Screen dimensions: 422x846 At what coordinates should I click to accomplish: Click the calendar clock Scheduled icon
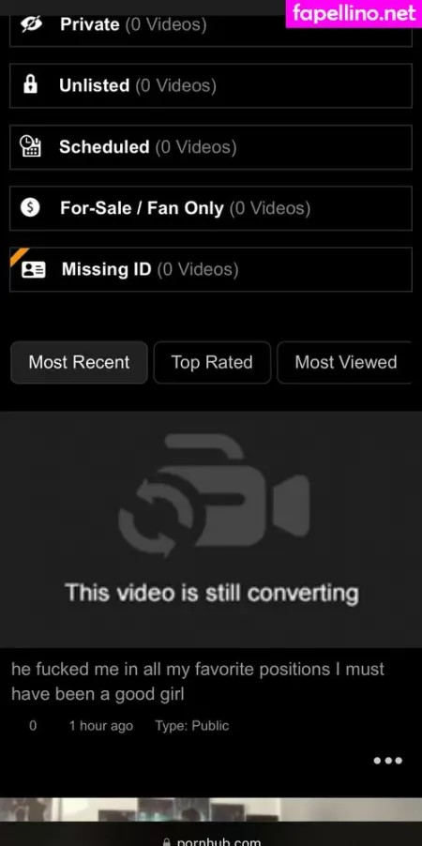(x=30, y=146)
